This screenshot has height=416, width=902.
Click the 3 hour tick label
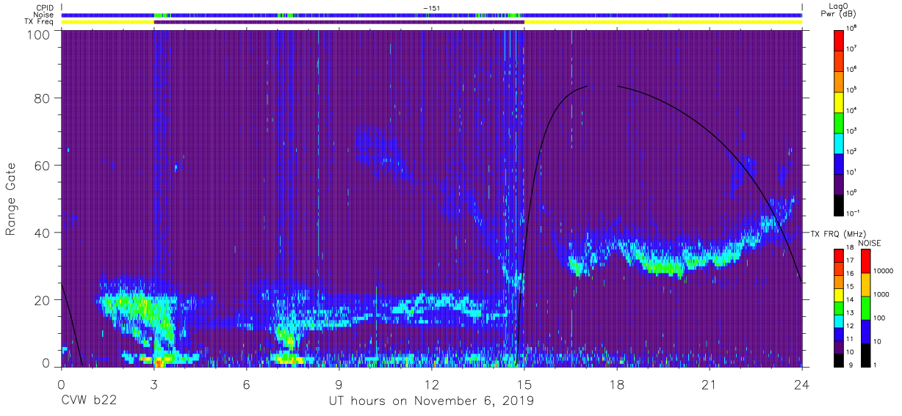pyautogui.click(x=154, y=384)
